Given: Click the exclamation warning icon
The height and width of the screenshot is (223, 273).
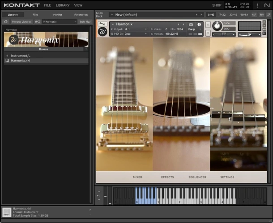Looking at the screenshot, I should pyautogui.click(x=257, y=5).
